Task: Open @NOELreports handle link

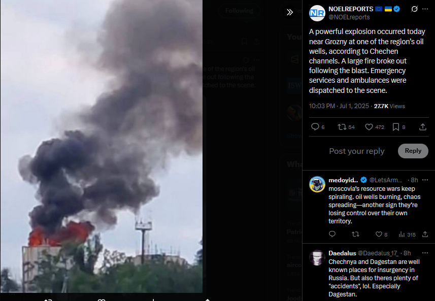Action: (349, 17)
